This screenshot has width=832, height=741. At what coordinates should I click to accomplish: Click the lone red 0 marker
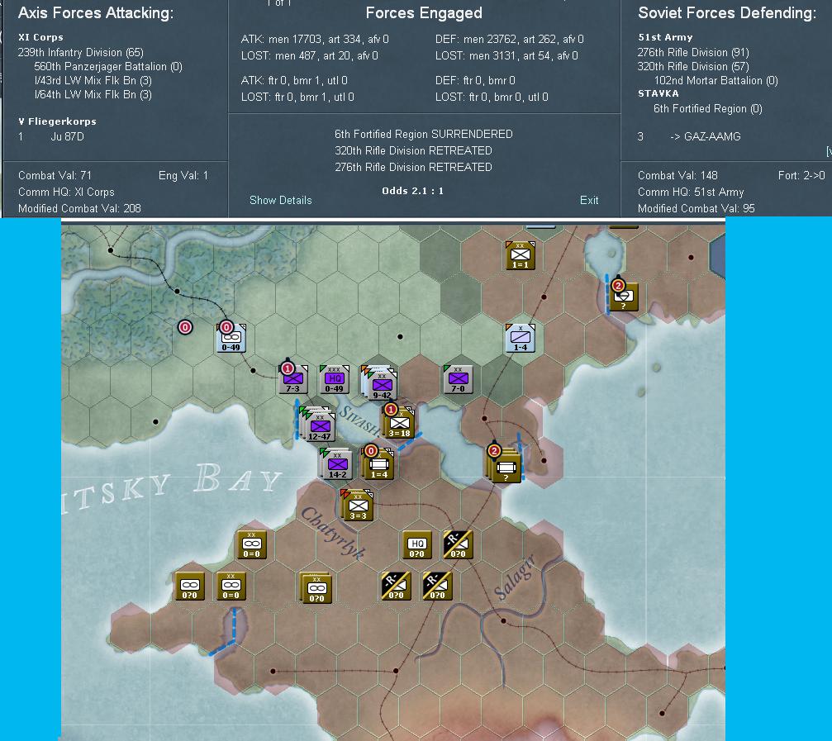pos(185,327)
